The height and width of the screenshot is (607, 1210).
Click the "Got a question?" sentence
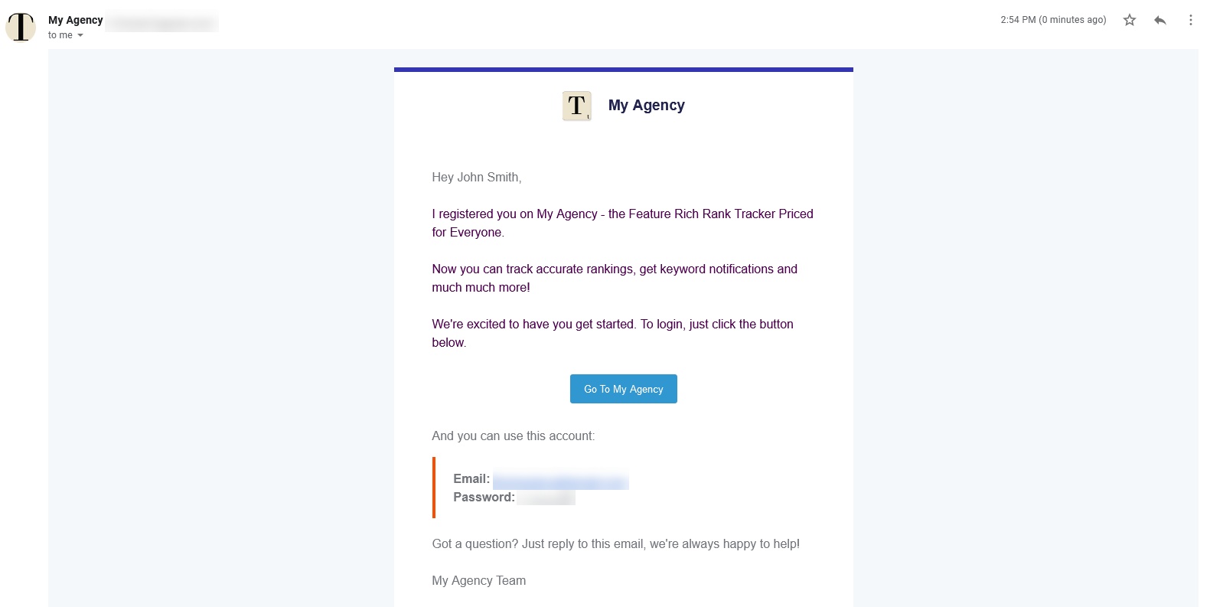(615, 543)
